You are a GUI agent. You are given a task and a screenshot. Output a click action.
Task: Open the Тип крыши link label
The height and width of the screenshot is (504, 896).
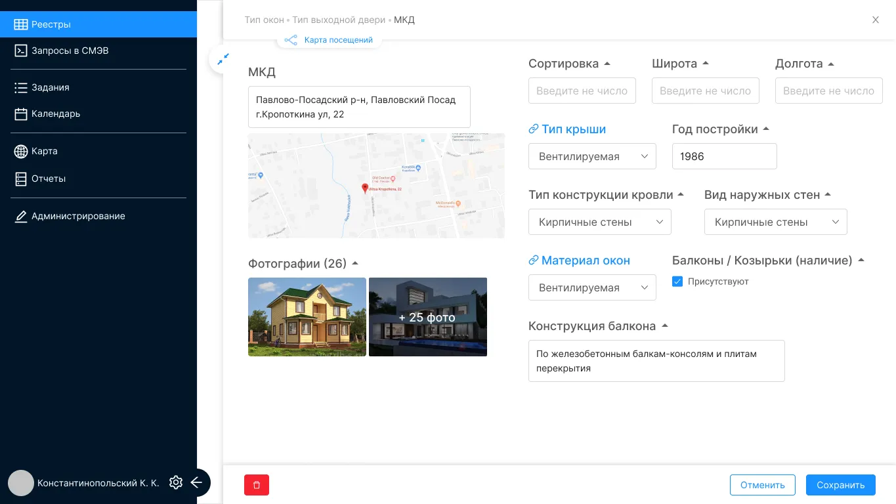[574, 129]
